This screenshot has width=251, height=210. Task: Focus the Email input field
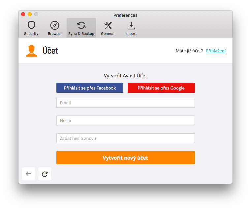coord(125,103)
